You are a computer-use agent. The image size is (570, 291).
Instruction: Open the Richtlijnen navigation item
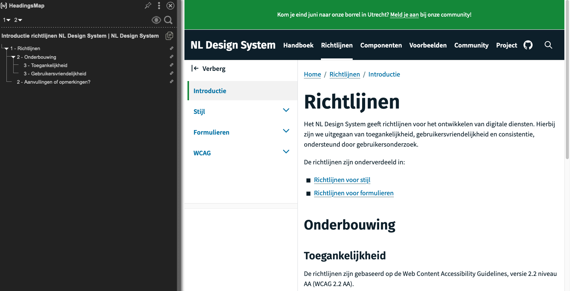[x=337, y=45]
